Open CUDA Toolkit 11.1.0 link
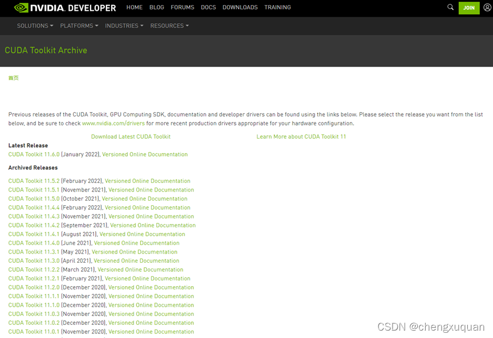 pyautogui.click(x=34, y=305)
